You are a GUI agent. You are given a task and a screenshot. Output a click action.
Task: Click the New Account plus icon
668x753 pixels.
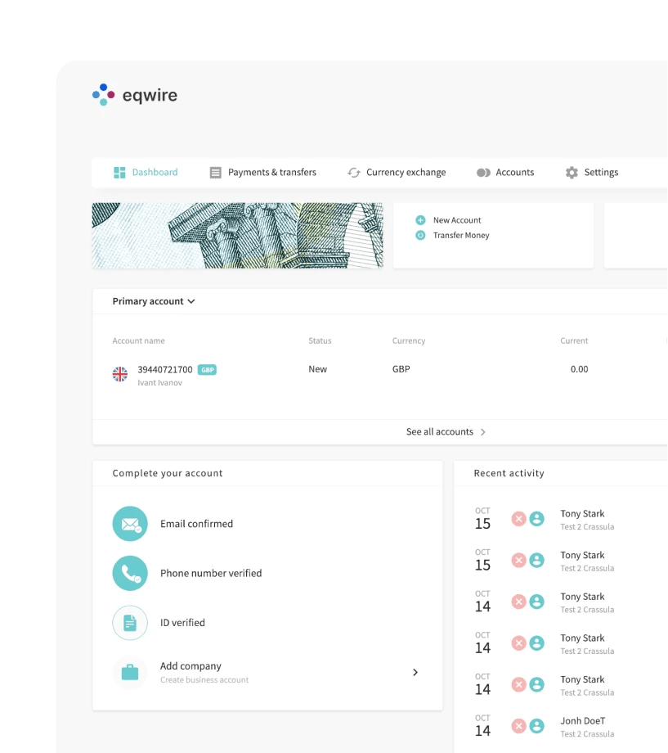click(x=420, y=220)
